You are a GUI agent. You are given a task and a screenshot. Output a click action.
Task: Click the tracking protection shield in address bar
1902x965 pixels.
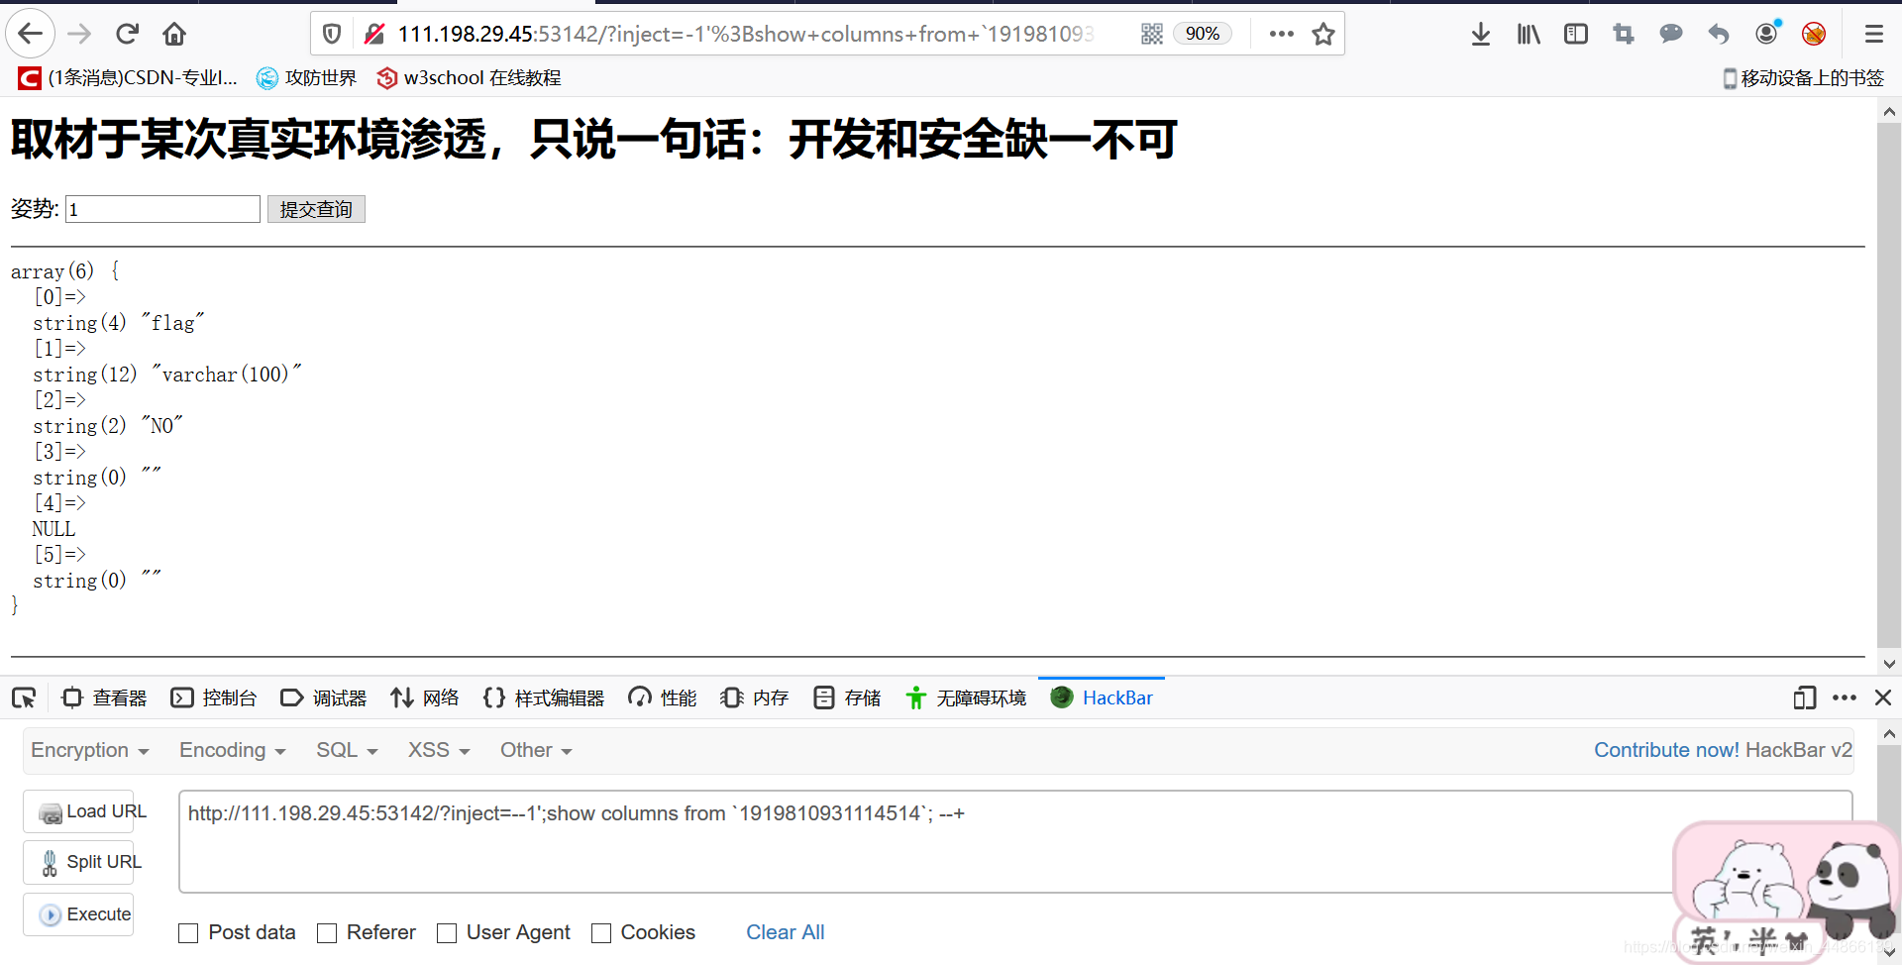click(331, 33)
